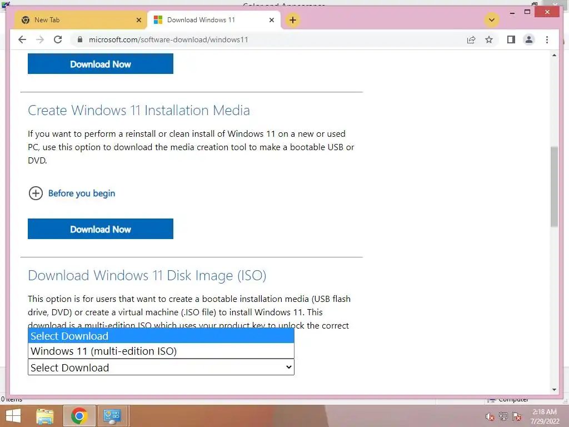Click the Chrome taskbar icon
Viewport: 569px width, 427px height.
[79, 416]
